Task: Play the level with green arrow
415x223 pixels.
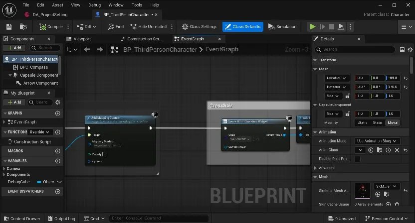Action: [x=313, y=27]
